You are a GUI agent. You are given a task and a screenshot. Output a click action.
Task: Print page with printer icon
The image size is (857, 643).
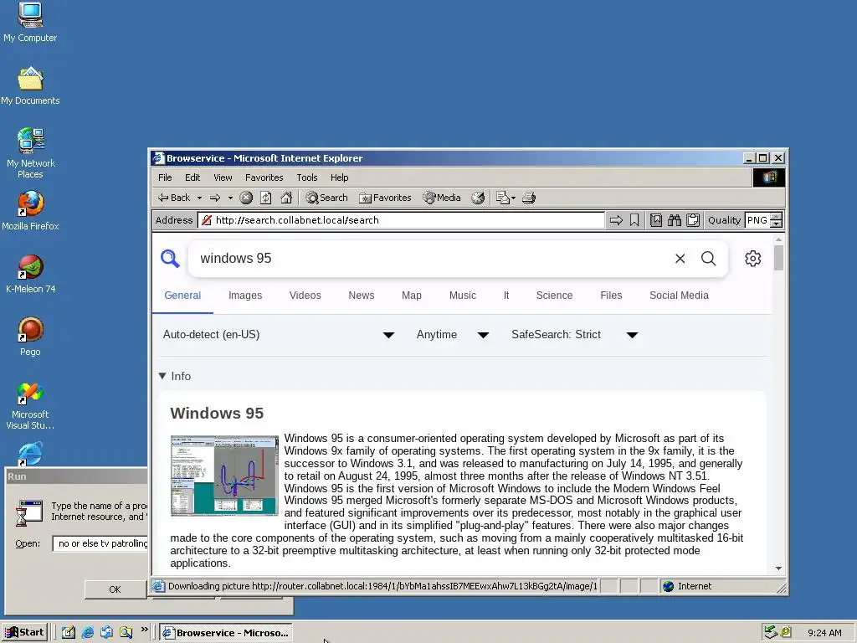point(529,198)
